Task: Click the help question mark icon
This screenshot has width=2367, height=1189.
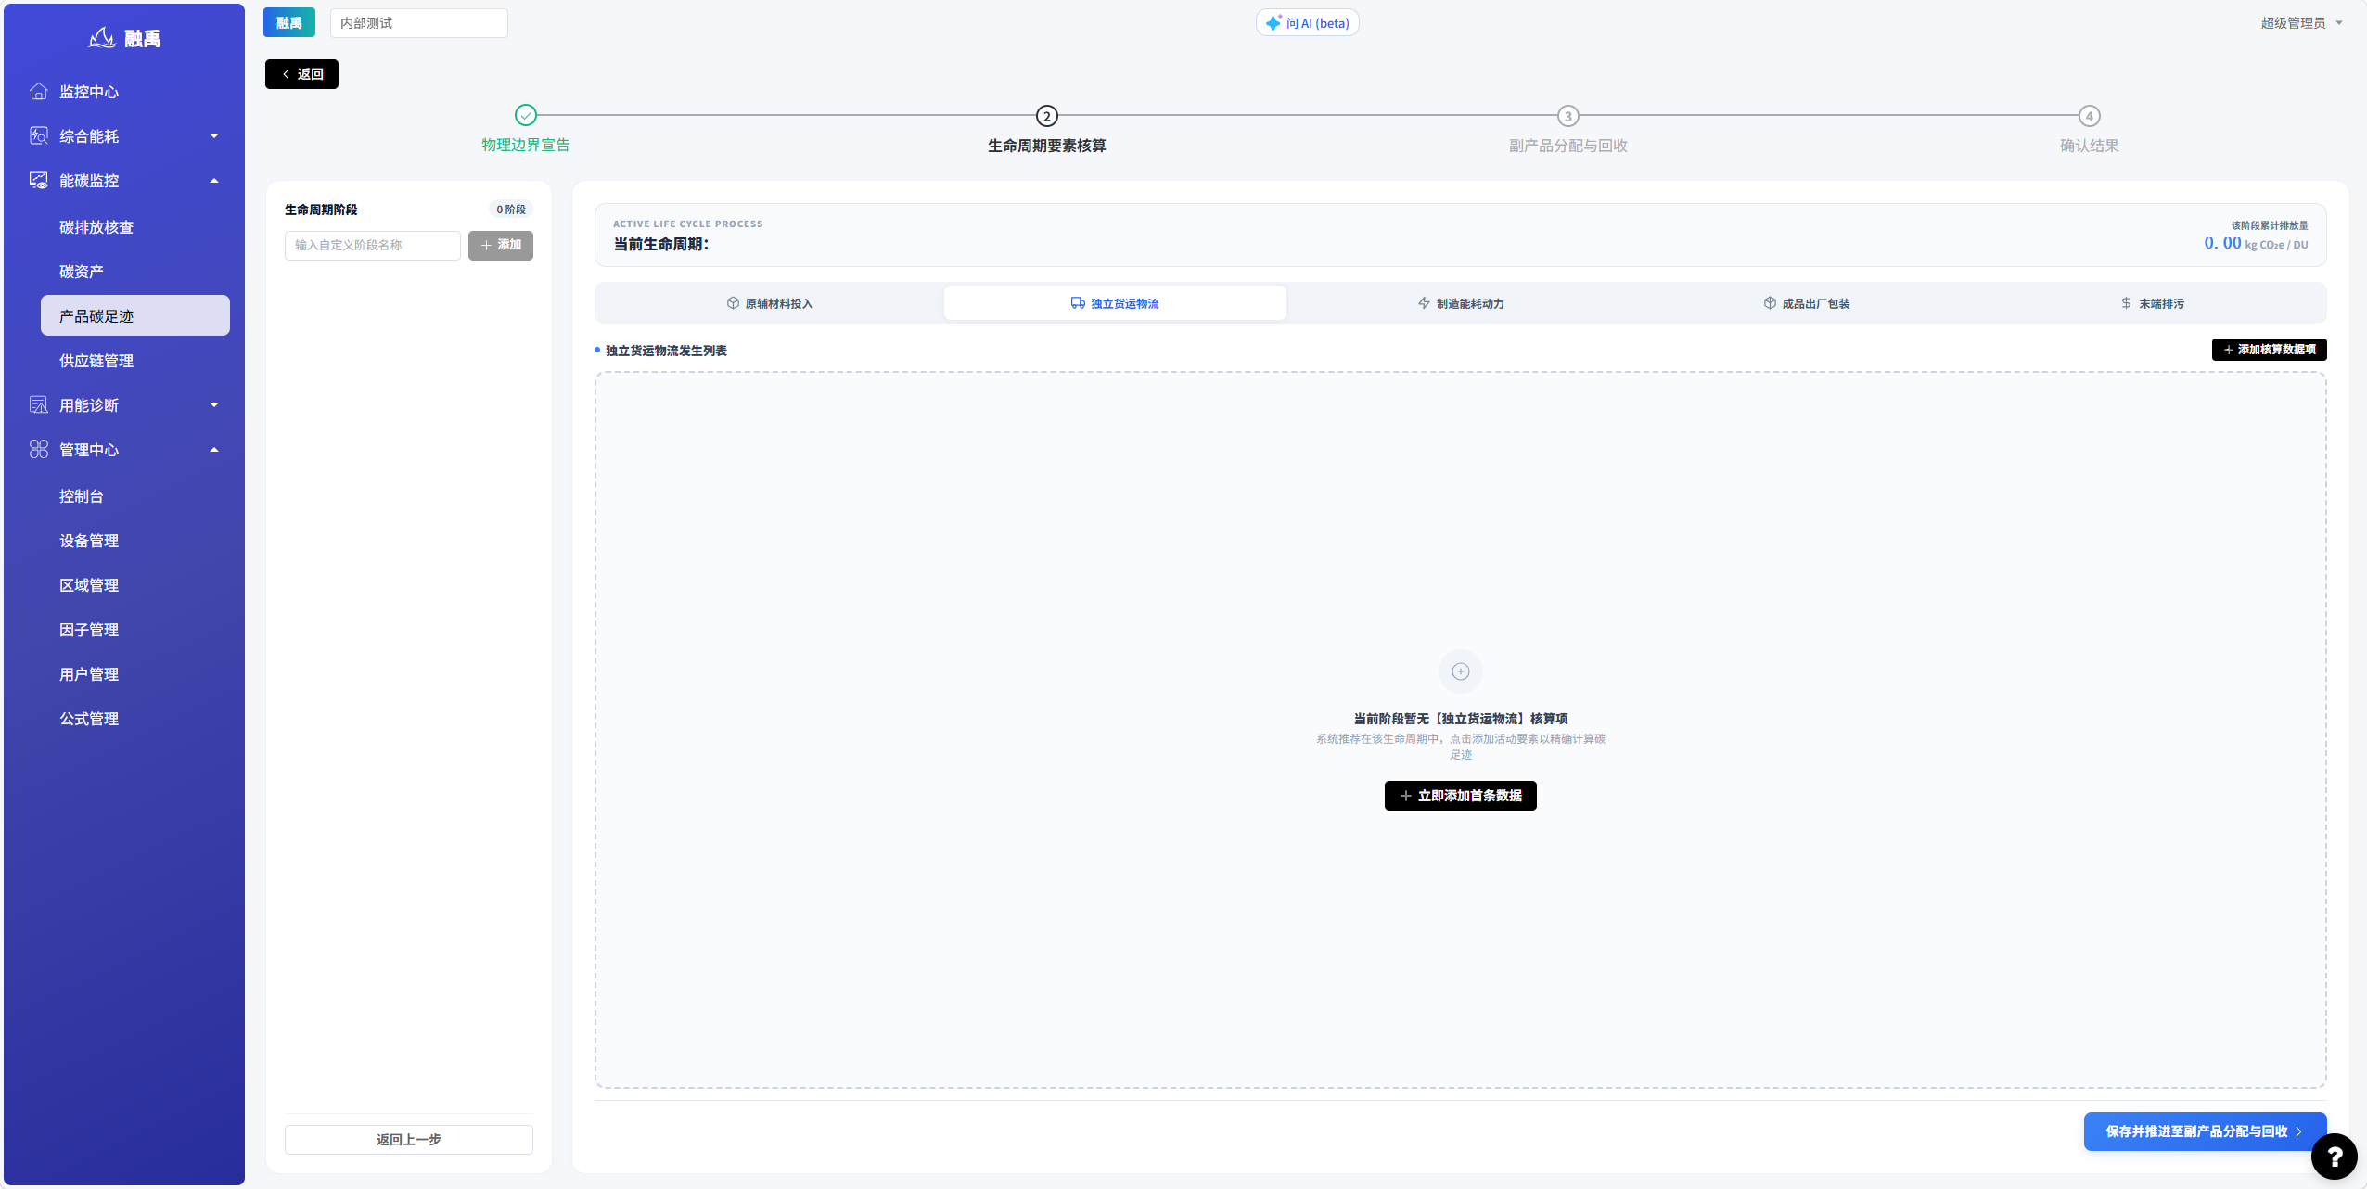Action: [2334, 1156]
